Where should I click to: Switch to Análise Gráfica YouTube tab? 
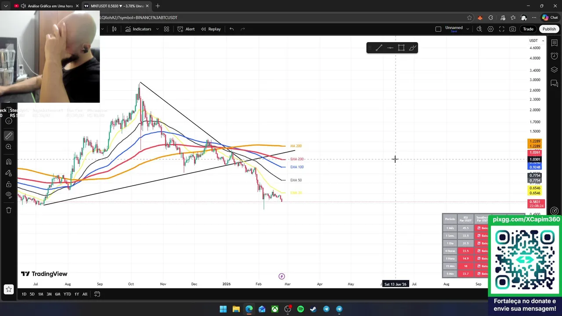coord(46,6)
